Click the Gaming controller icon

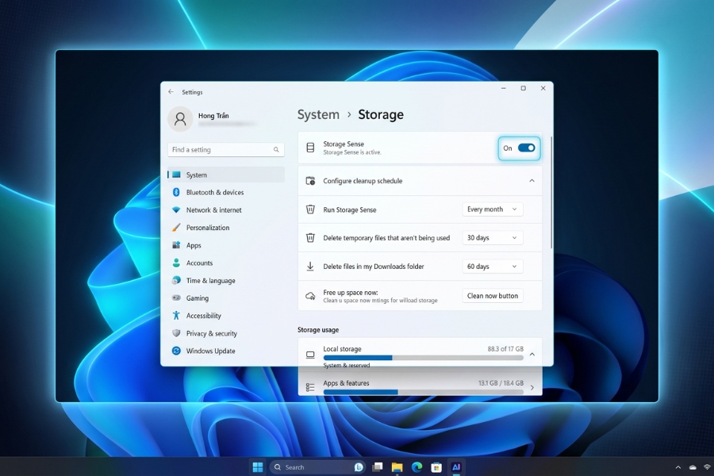176,298
